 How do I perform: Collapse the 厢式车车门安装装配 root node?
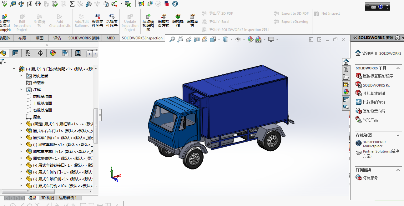coord(14,69)
